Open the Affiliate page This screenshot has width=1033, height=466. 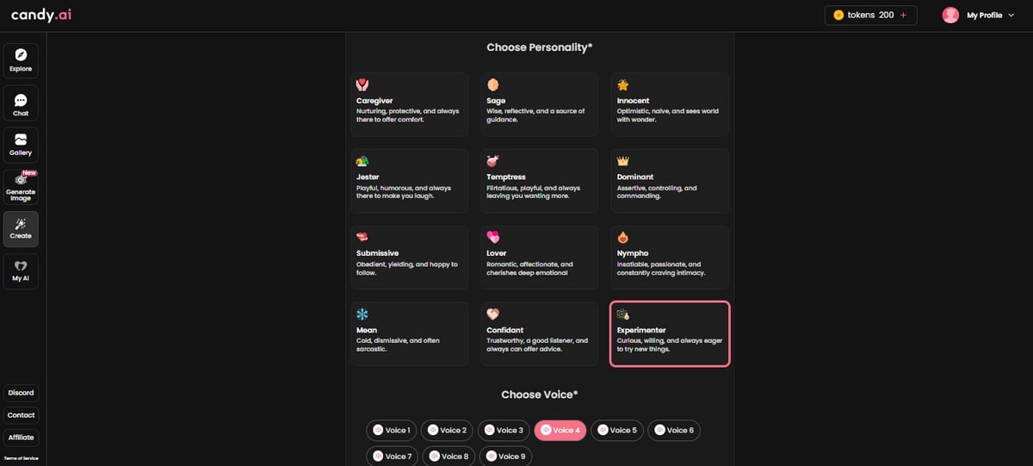click(21, 438)
